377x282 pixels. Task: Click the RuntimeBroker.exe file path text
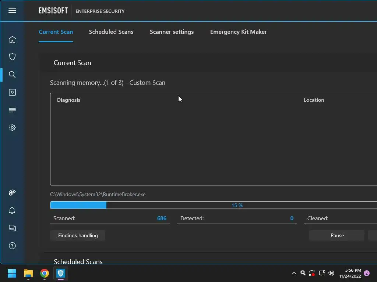pyautogui.click(x=98, y=194)
